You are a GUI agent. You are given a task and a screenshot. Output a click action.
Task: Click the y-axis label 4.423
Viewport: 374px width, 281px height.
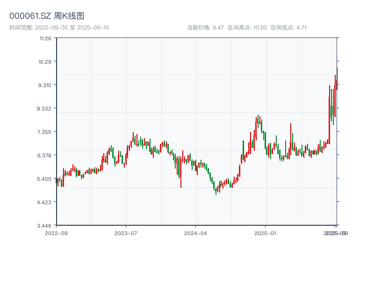coord(44,202)
